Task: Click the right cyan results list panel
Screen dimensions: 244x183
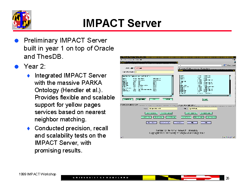Action: pyautogui.click(x=203, y=85)
